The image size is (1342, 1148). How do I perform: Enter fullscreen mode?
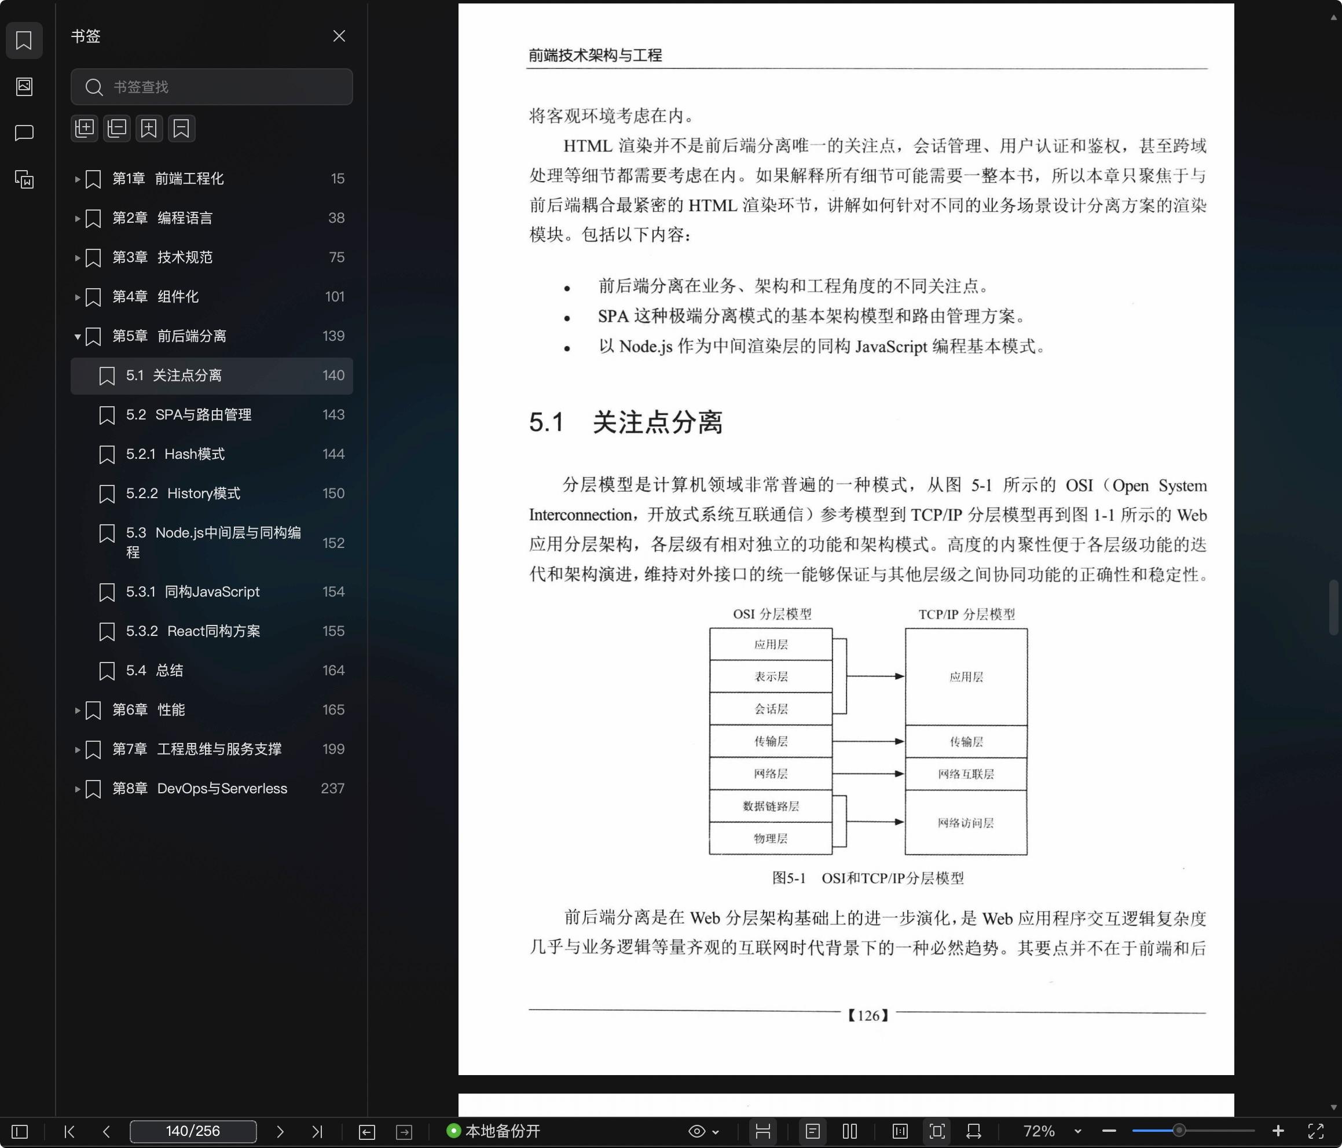click(x=1316, y=1131)
